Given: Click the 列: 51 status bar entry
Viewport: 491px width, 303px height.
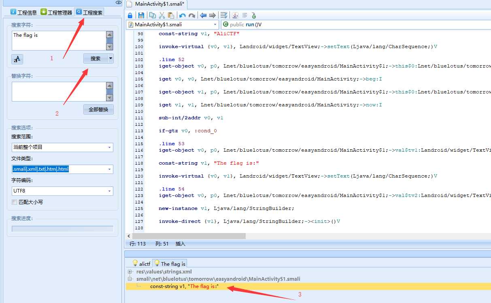Looking at the screenshot, I should pyautogui.click(x=161, y=244).
